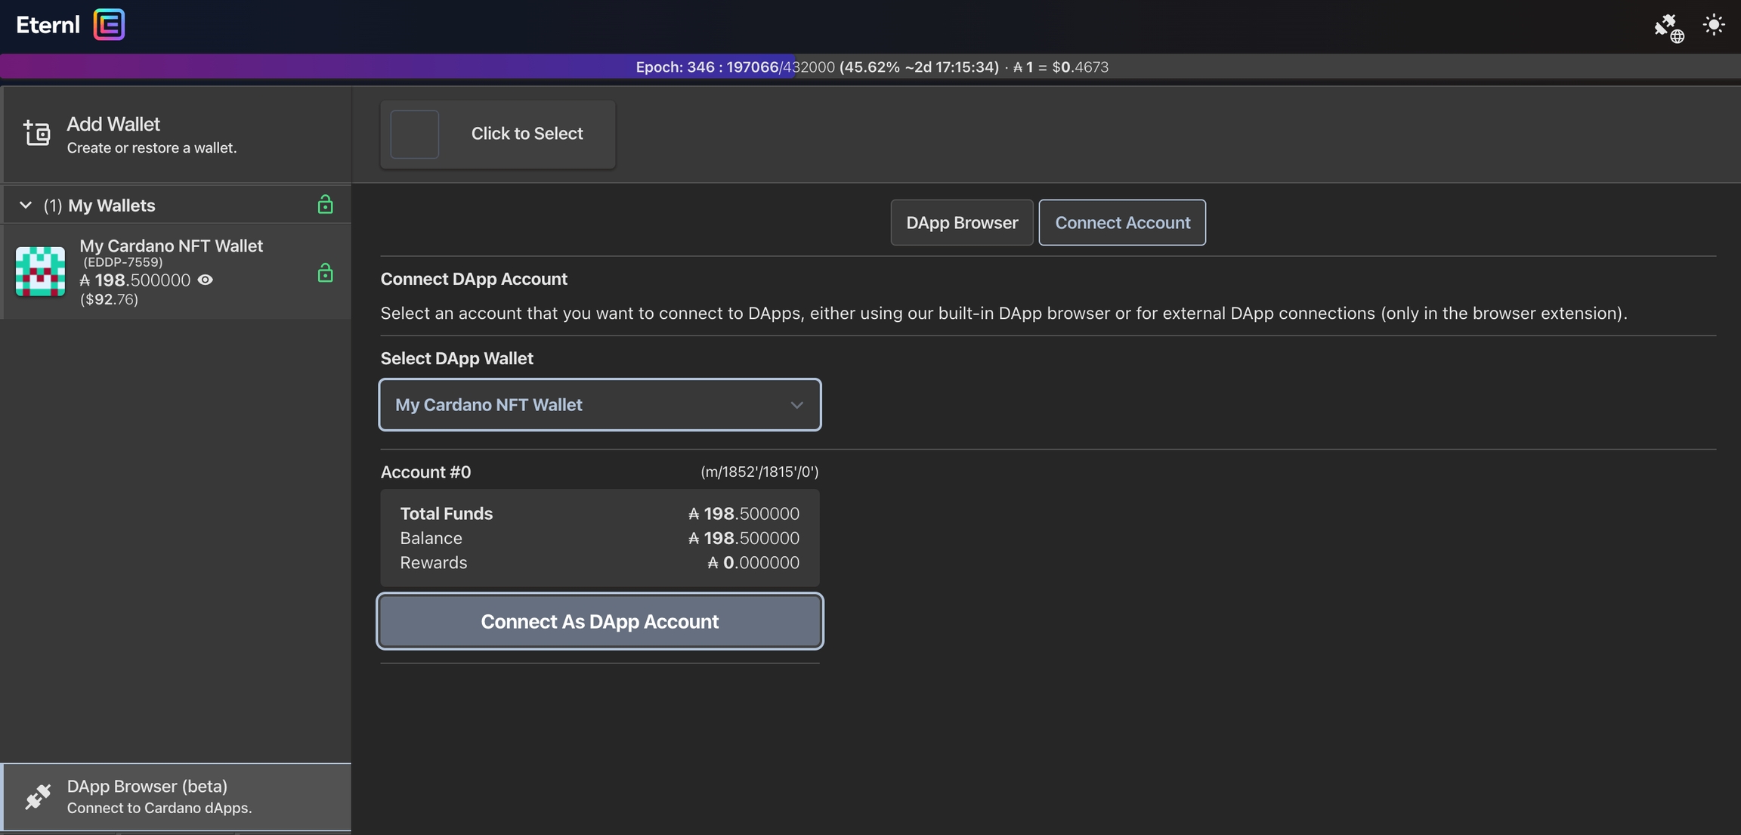Click the Click to Select button

(x=527, y=134)
